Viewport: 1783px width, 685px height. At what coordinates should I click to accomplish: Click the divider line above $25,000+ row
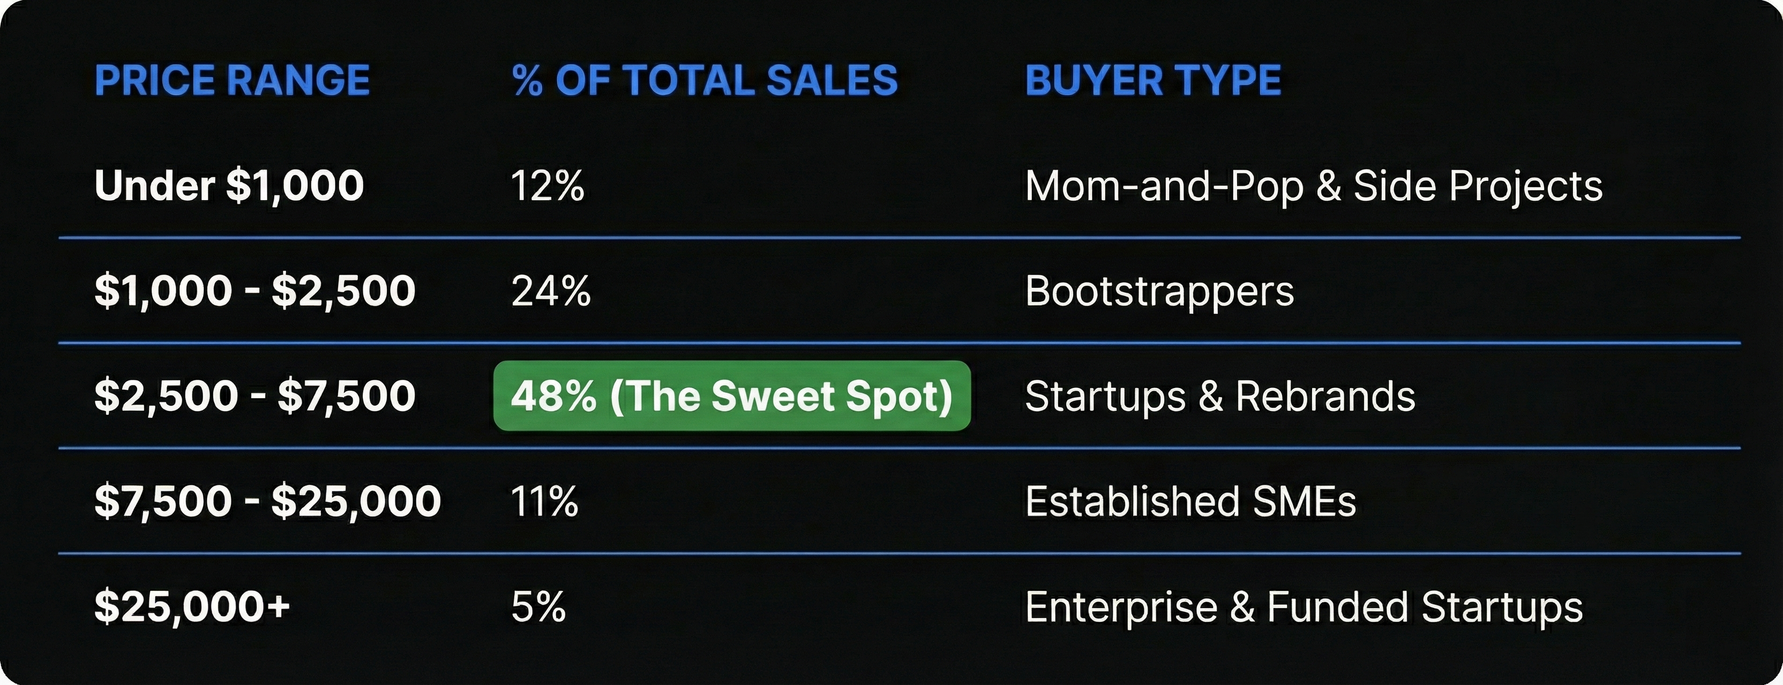[x=900, y=554]
